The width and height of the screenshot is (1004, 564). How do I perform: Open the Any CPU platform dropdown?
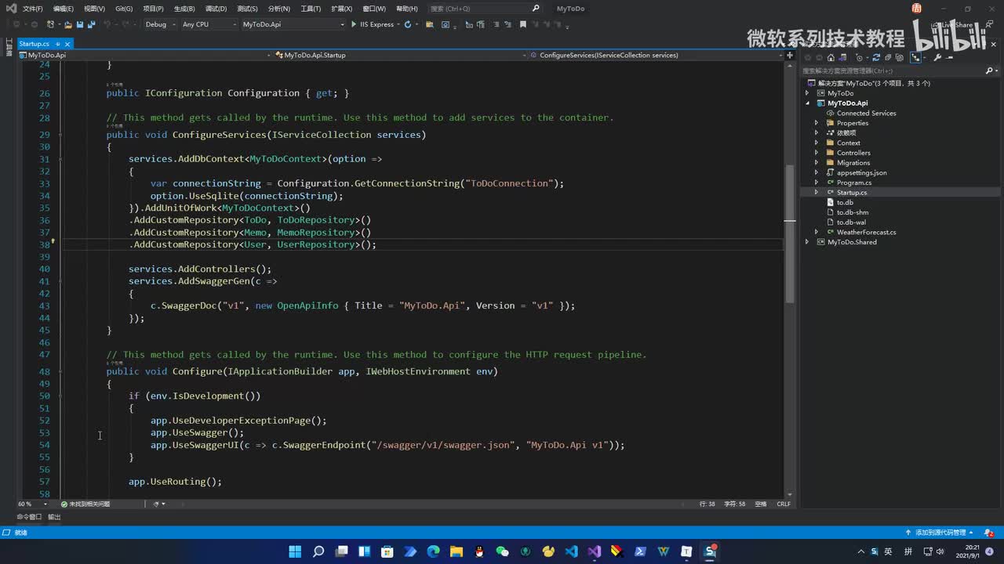208,24
